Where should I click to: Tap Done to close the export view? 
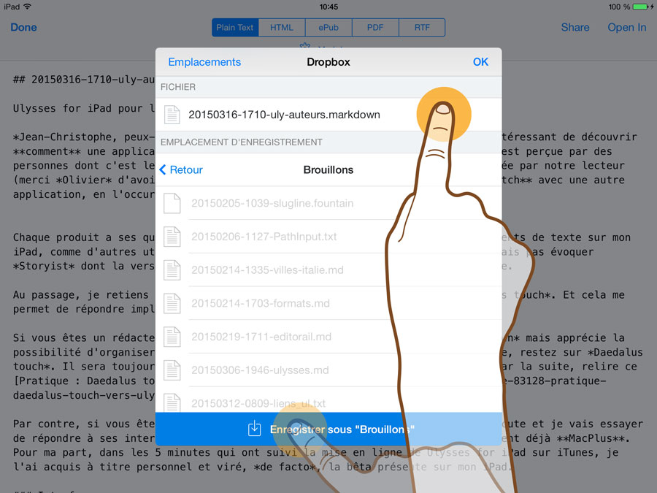coord(23,27)
